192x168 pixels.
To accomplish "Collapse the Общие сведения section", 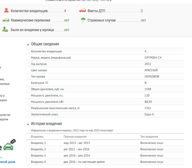I will pos(28,45).
